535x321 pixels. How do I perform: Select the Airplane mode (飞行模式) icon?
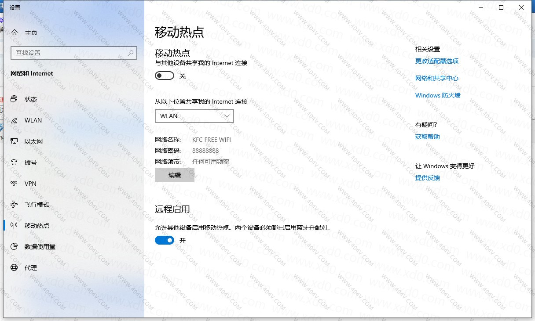15,205
